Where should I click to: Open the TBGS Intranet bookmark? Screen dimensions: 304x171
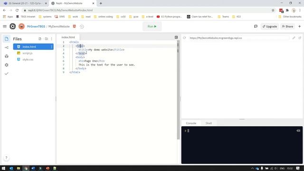point(26,17)
